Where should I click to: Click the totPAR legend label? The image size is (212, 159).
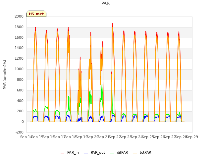(x=145, y=152)
